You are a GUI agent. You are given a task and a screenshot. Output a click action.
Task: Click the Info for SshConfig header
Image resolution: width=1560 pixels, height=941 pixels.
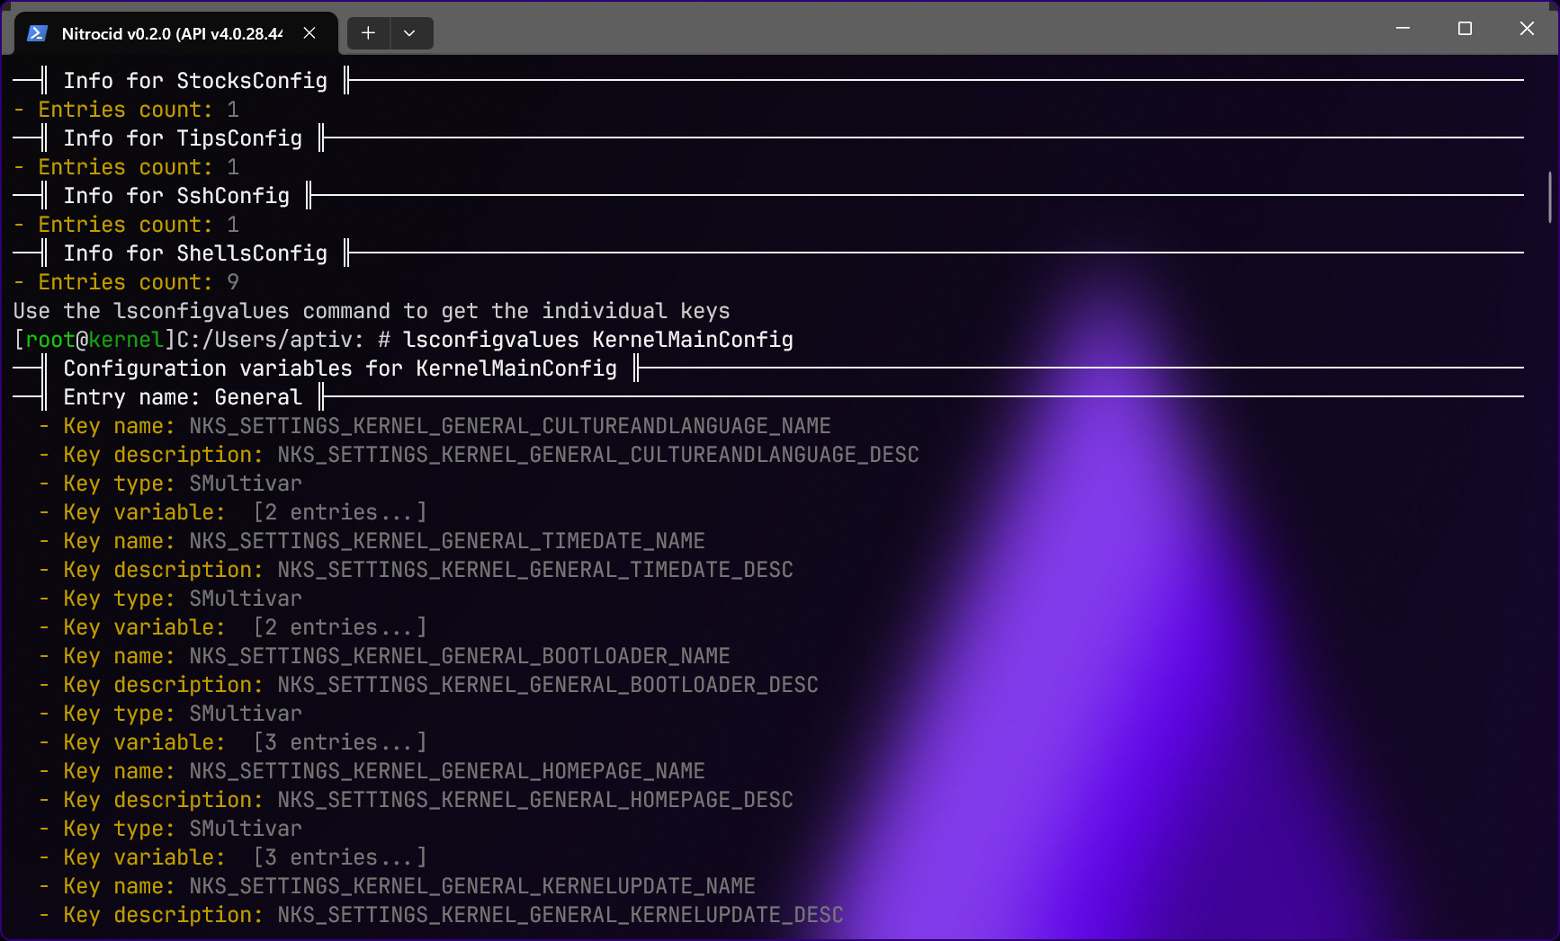[176, 196]
